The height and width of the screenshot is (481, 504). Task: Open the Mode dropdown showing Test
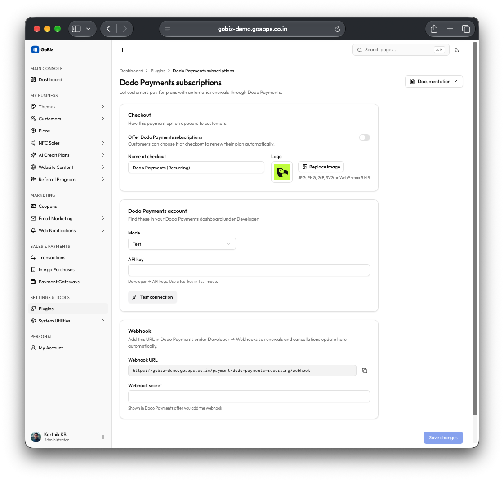pyautogui.click(x=182, y=244)
